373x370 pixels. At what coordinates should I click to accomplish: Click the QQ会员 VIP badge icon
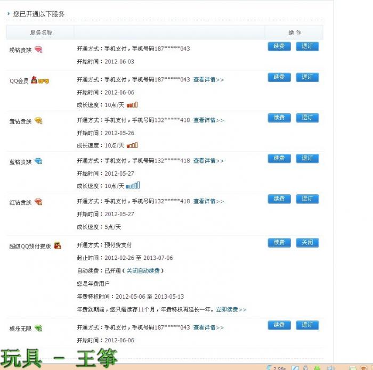coord(40,80)
